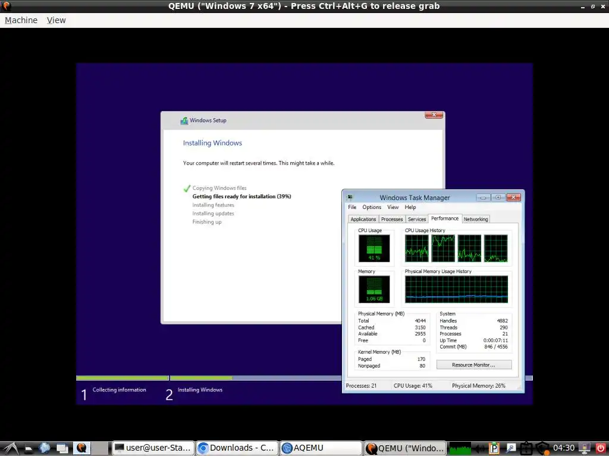Click 'Getting files ready for installation (39%)' text
This screenshot has height=456, width=609.
click(x=241, y=197)
